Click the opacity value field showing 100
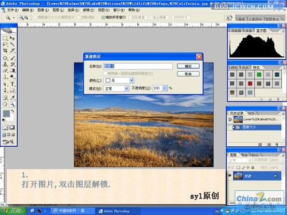This screenshot has height=215, width=287. pos(158,88)
